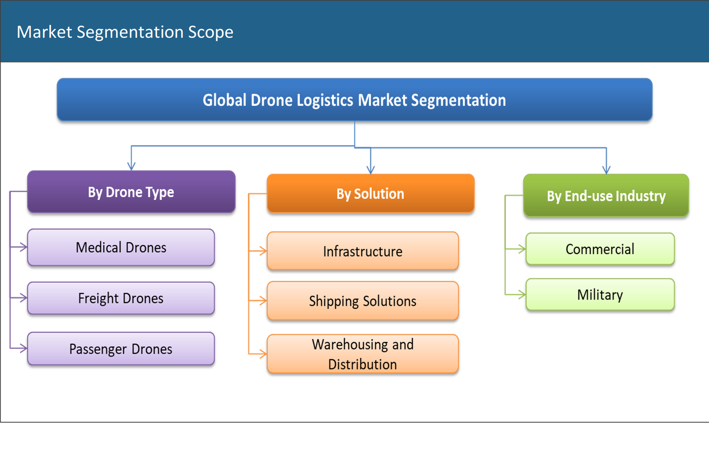
Task: Select the Infrastructure solution box
Action: click(x=362, y=251)
